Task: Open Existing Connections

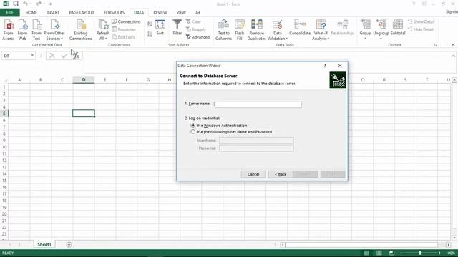Action: (81, 30)
